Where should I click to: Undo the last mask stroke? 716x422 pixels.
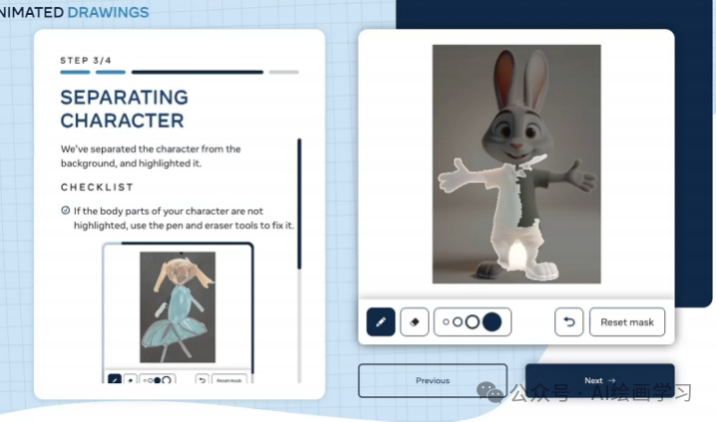tap(568, 321)
